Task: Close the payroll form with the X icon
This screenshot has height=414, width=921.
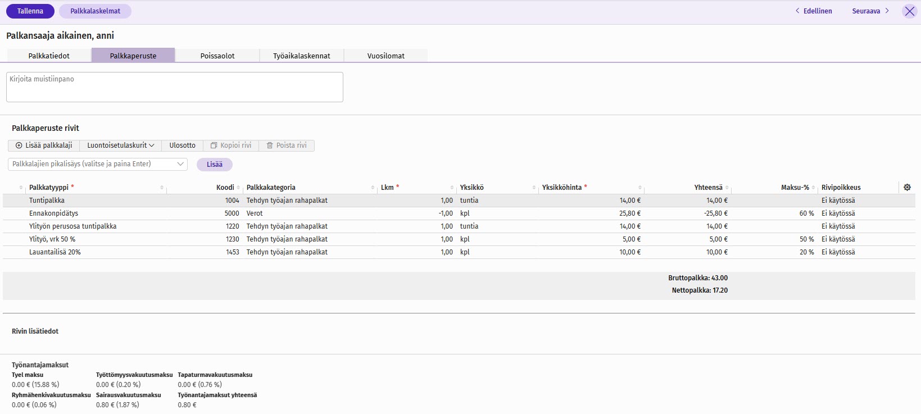Action: 909,11
